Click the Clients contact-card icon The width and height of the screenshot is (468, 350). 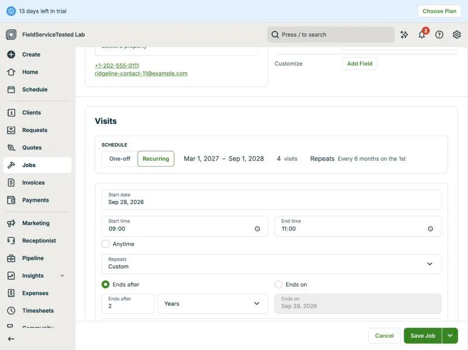pos(11,113)
